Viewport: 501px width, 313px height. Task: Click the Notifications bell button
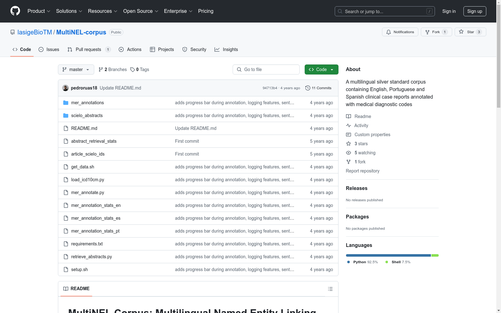click(400, 32)
